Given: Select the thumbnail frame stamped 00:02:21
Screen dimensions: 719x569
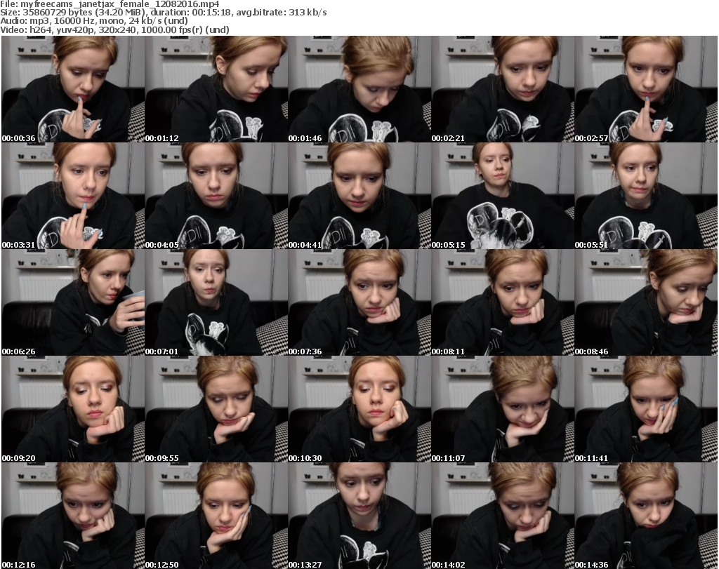Looking at the screenshot, I should 503,89.
